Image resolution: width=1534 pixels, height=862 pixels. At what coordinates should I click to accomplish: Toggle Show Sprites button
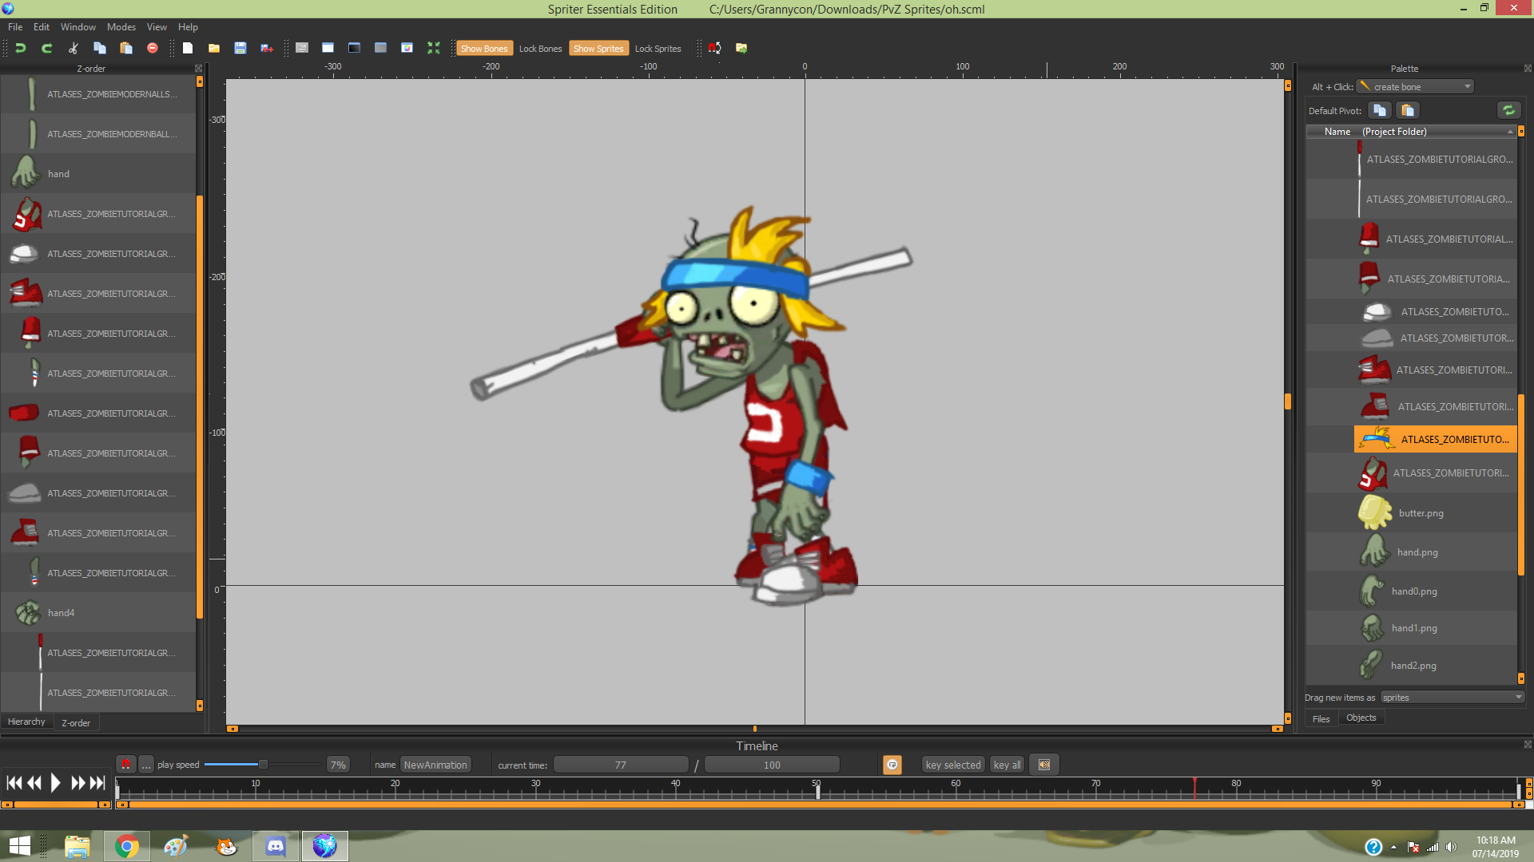pyautogui.click(x=598, y=49)
